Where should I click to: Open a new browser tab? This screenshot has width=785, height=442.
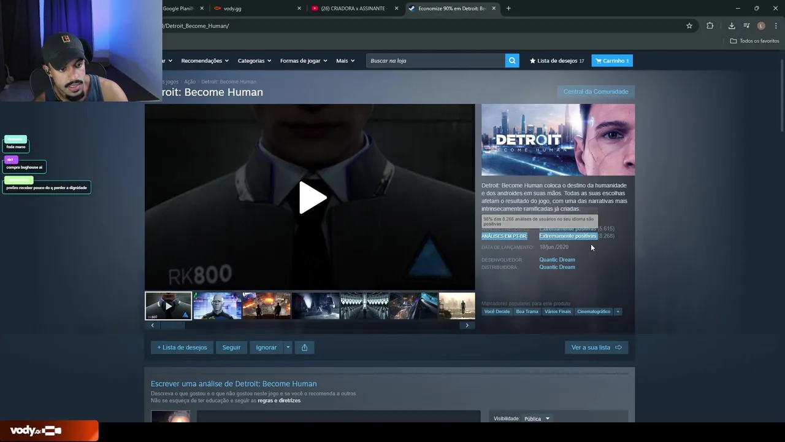click(x=508, y=9)
